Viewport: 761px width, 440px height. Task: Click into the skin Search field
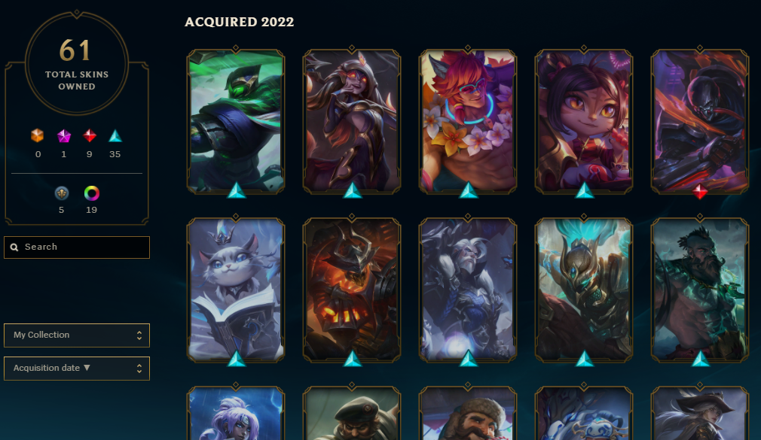[x=77, y=247]
